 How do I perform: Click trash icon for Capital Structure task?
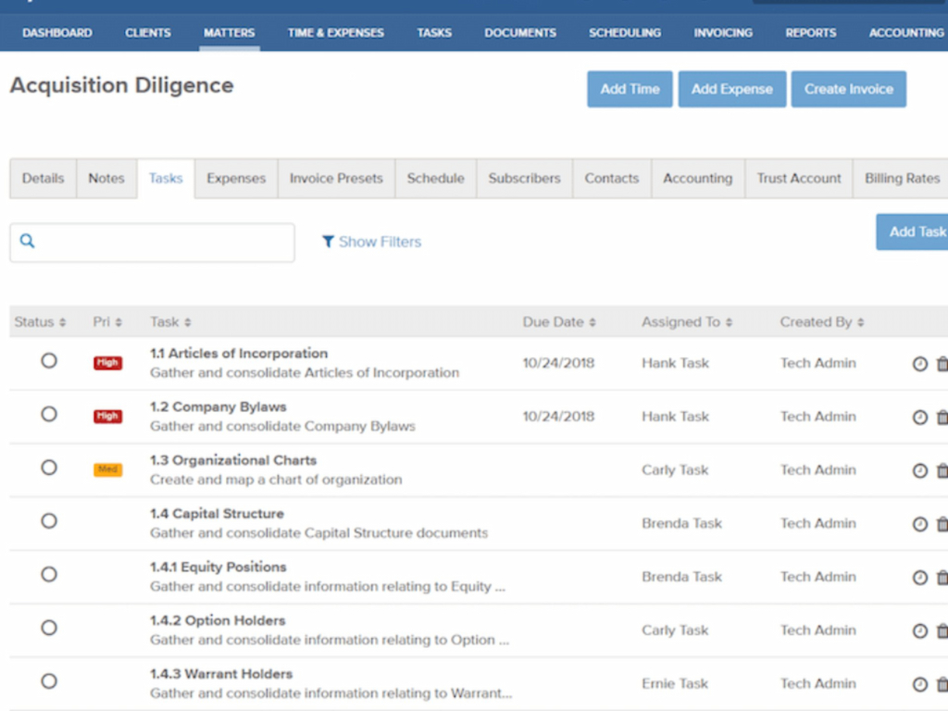pos(942,524)
